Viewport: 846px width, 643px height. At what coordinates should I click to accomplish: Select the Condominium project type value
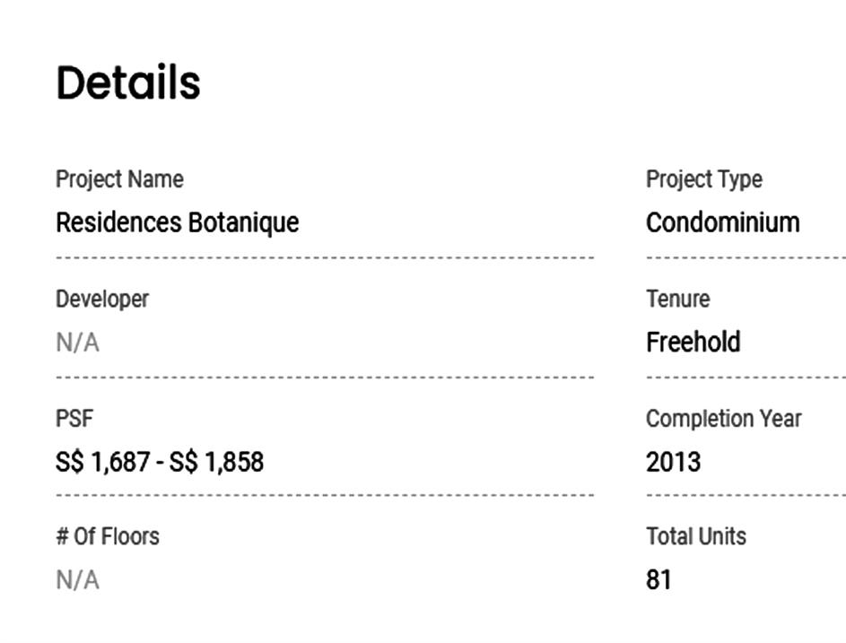pyautogui.click(x=722, y=222)
